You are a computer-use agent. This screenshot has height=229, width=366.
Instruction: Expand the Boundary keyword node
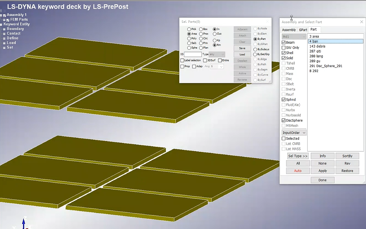4,29
